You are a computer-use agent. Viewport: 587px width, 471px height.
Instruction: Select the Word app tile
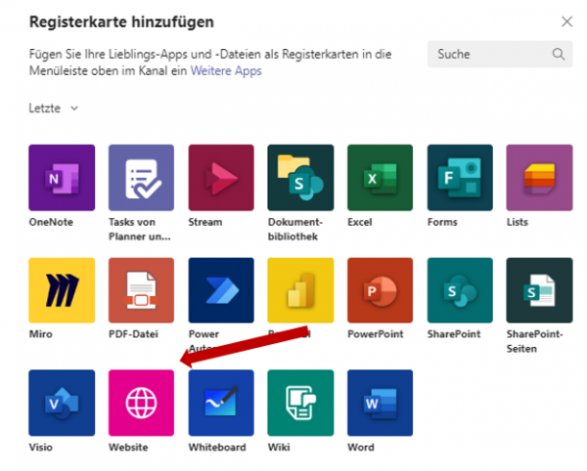click(x=380, y=403)
